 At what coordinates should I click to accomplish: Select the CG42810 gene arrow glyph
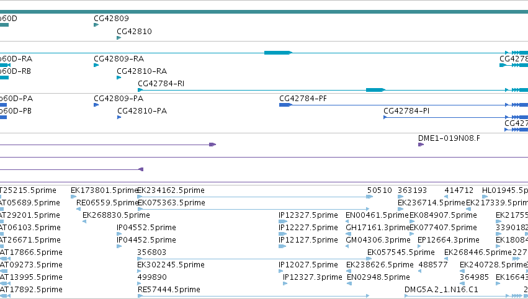[119, 38]
